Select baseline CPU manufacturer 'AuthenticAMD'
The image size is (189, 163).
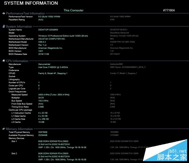coord(117,64)
